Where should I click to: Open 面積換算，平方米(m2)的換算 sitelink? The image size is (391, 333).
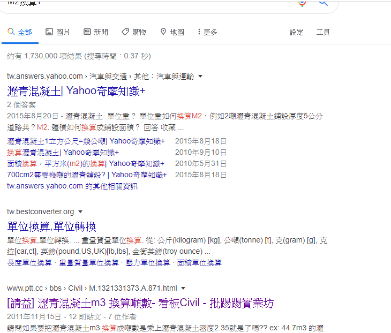[x=86, y=163]
